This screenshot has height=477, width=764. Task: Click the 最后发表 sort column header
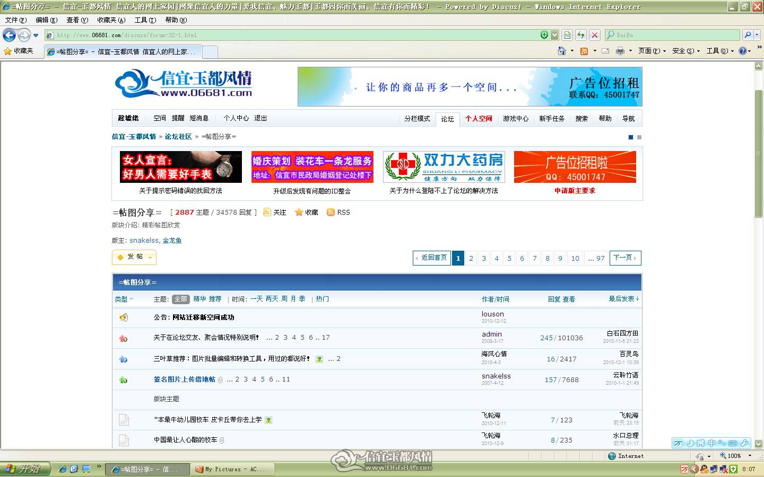pos(623,299)
